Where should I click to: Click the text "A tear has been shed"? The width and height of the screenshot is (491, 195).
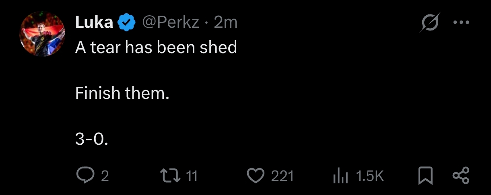tap(156, 48)
